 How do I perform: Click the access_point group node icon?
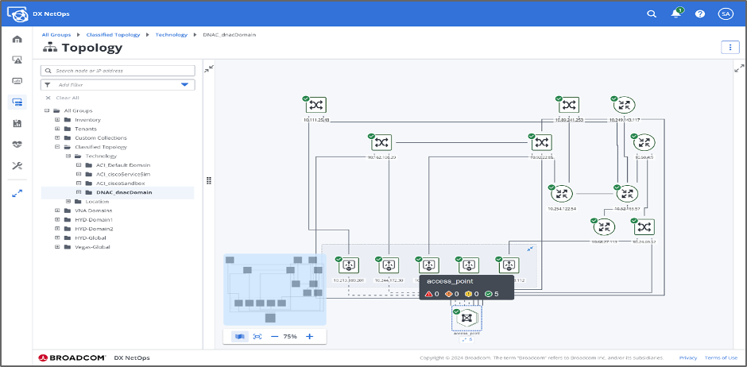tap(467, 318)
